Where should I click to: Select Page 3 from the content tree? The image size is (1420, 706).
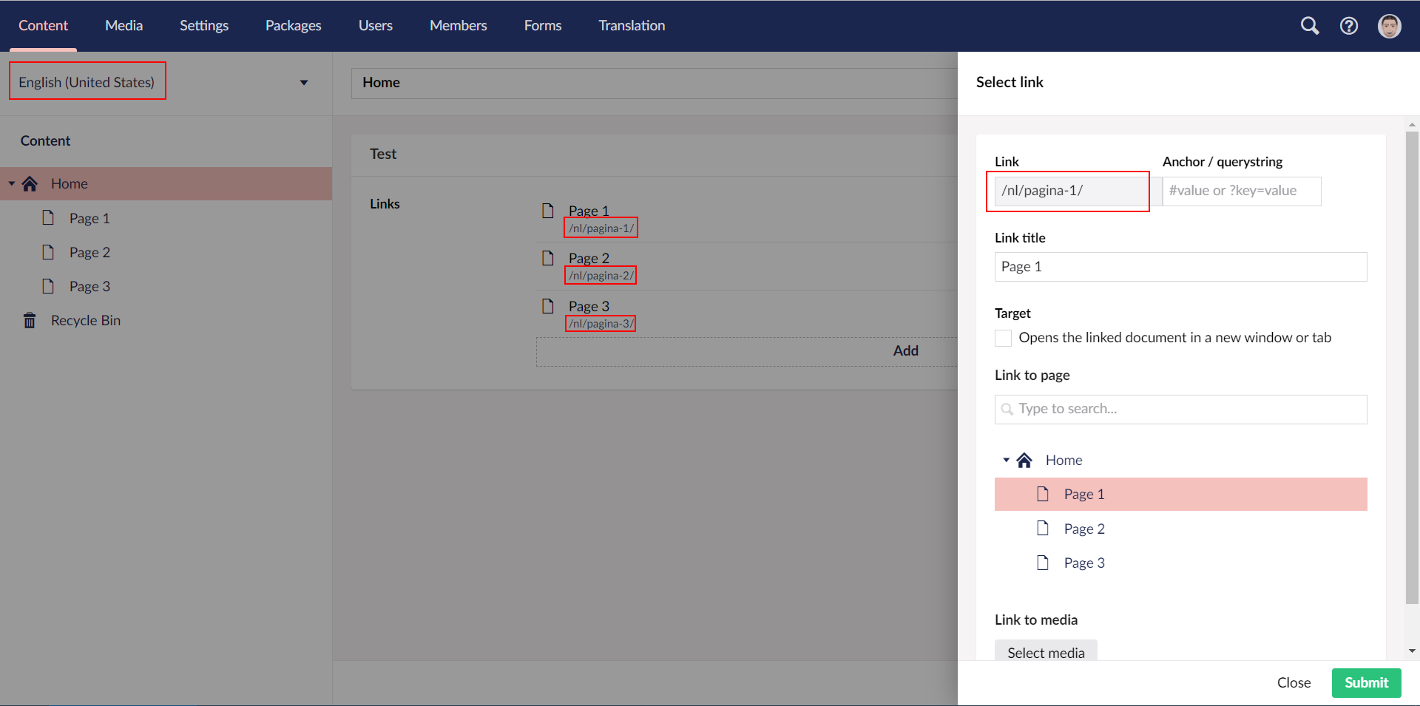[x=89, y=286]
